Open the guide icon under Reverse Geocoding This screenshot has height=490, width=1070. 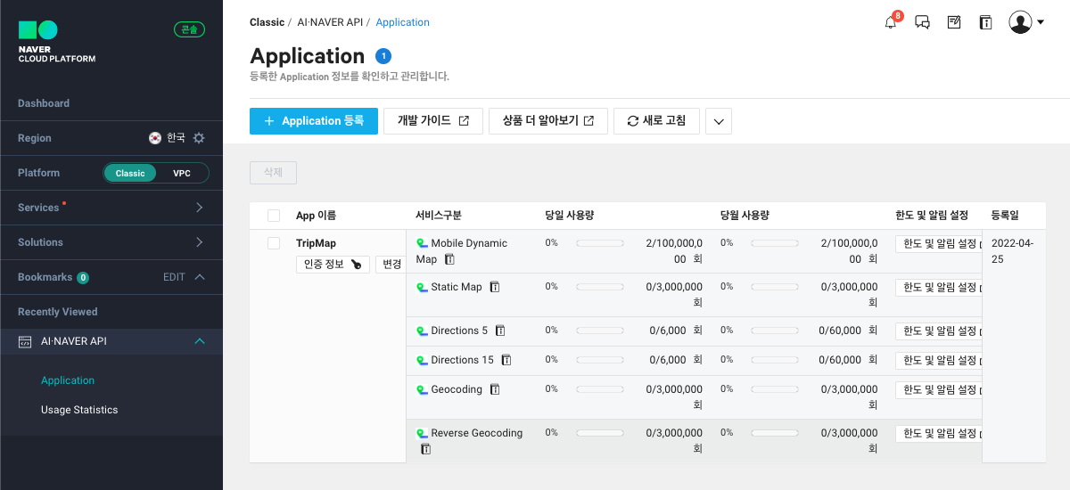click(425, 449)
